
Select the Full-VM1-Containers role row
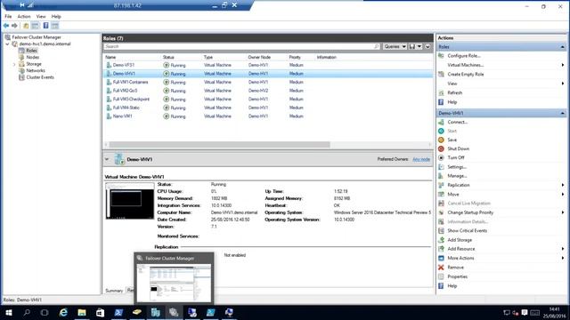click(x=268, y=83)
